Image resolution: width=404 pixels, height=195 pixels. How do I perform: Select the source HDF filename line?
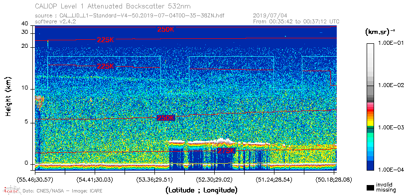tap(130, 16)
